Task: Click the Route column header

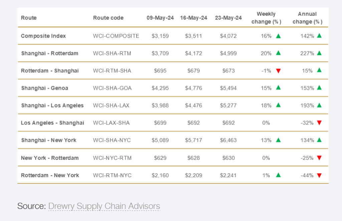Action: [29, 18]
